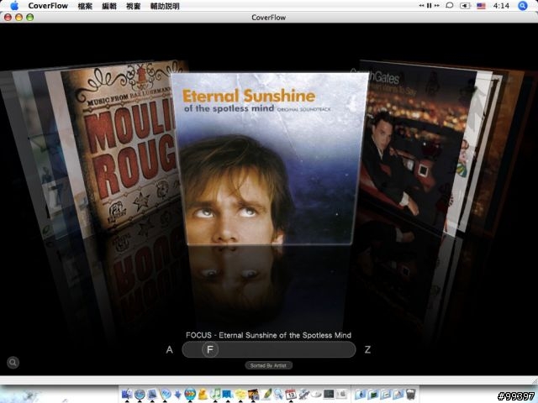Open the 輔助說明 menu
This screenshot has height=403, width=538.
(165, 6)
